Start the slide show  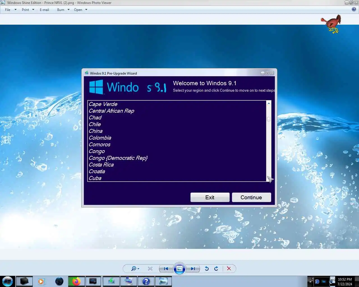179,269
